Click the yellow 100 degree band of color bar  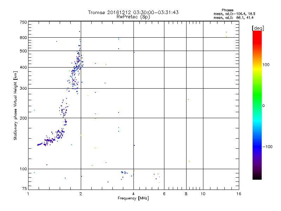[x=257, y=65]
